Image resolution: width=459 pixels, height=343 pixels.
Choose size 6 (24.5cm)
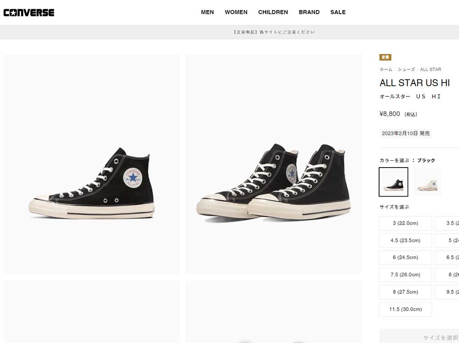(405, 258)
